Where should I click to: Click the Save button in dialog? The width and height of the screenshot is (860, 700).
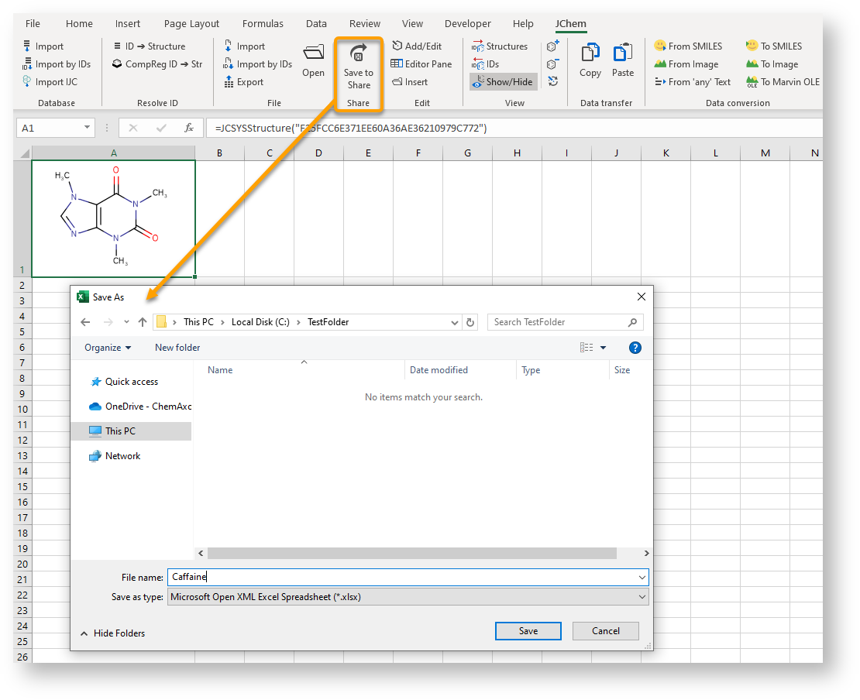(x=528, y=631)
